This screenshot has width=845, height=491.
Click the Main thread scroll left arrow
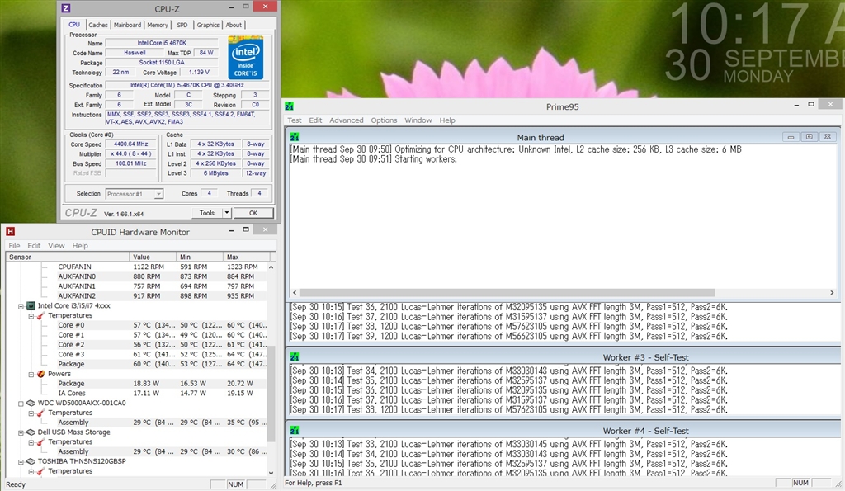coord(295,292)
